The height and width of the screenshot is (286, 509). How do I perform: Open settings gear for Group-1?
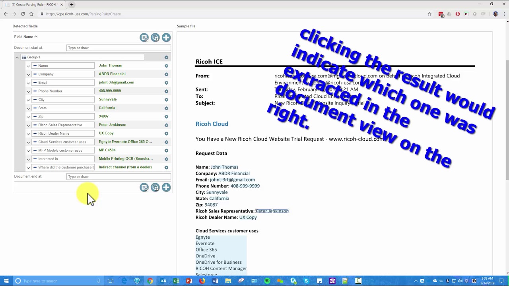[x=166, y=58]
